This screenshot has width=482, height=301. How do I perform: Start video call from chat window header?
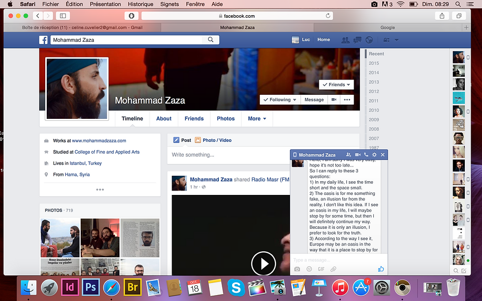coord(358,155)
